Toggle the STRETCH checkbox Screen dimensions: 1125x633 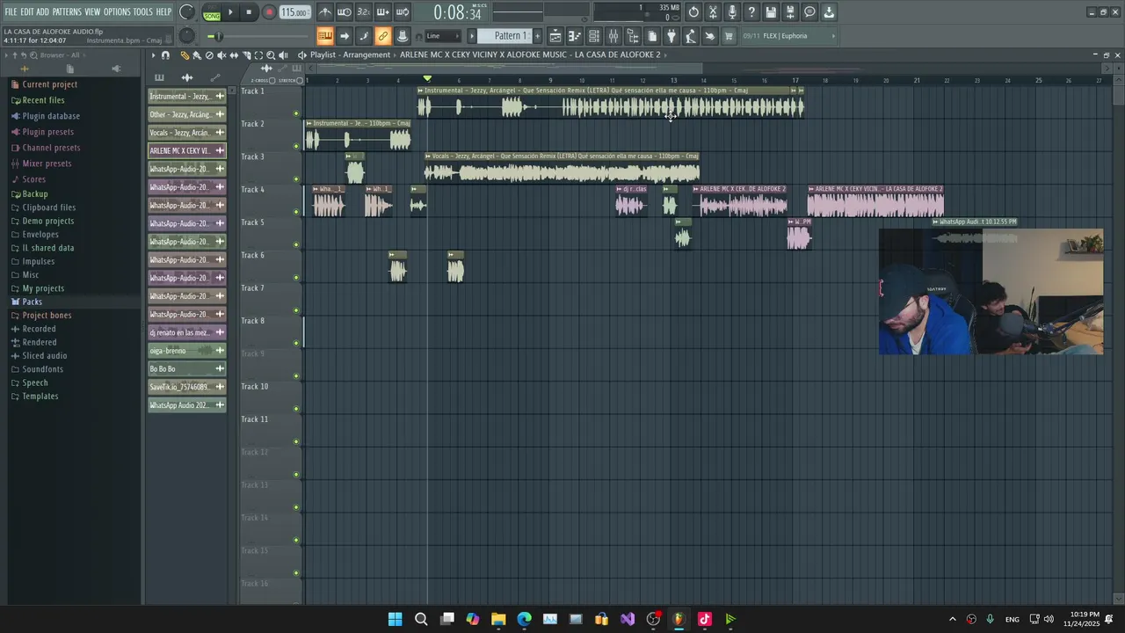[x=300, y=80]
